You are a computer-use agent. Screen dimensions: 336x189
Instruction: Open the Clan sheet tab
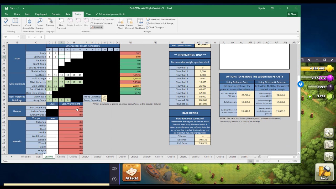tap(38, 157)
